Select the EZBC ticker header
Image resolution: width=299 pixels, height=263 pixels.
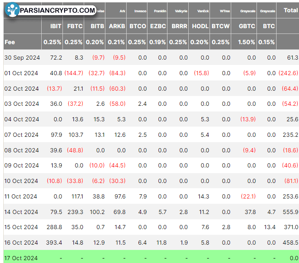point(158,26)
